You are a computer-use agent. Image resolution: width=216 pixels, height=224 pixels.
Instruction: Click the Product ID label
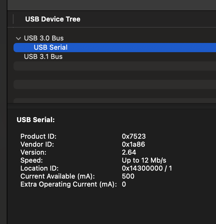pos(38,136)
